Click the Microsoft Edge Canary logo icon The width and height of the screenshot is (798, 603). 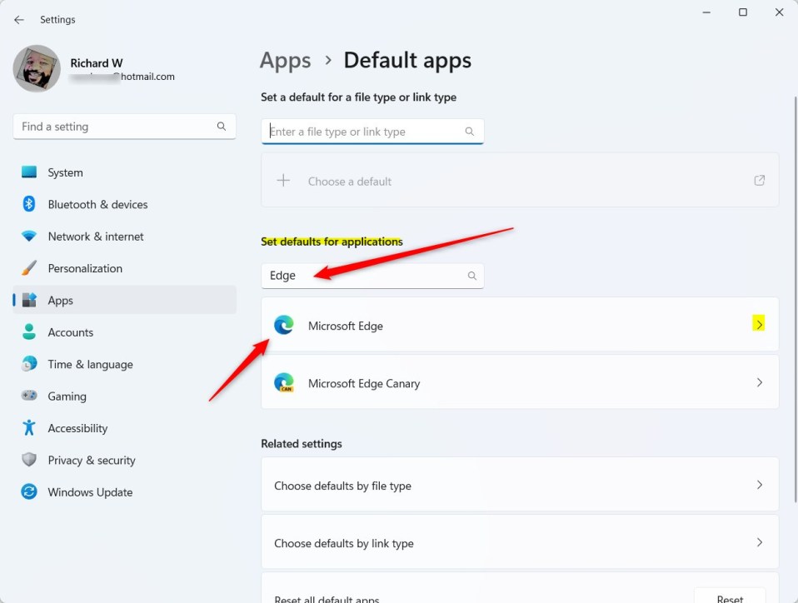(x=283, y=382)
